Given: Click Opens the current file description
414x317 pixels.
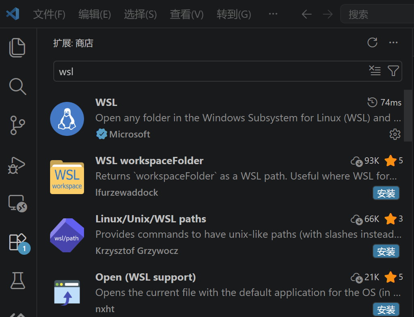Looking at the screenshot, I should pyautogui.click(x=248, y=293).
